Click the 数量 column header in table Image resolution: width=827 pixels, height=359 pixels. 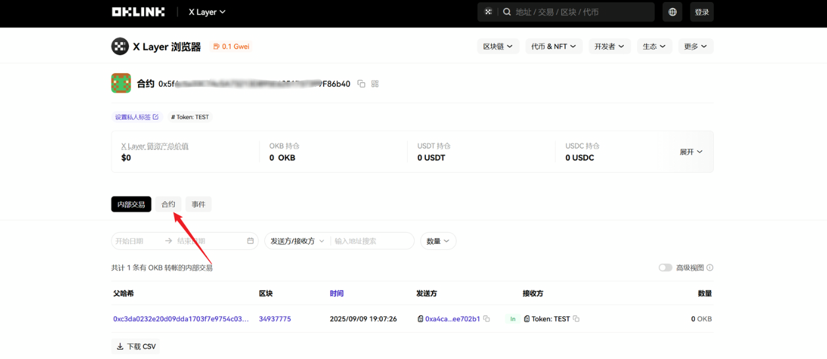pyautogui.click(x=705, y=293)
